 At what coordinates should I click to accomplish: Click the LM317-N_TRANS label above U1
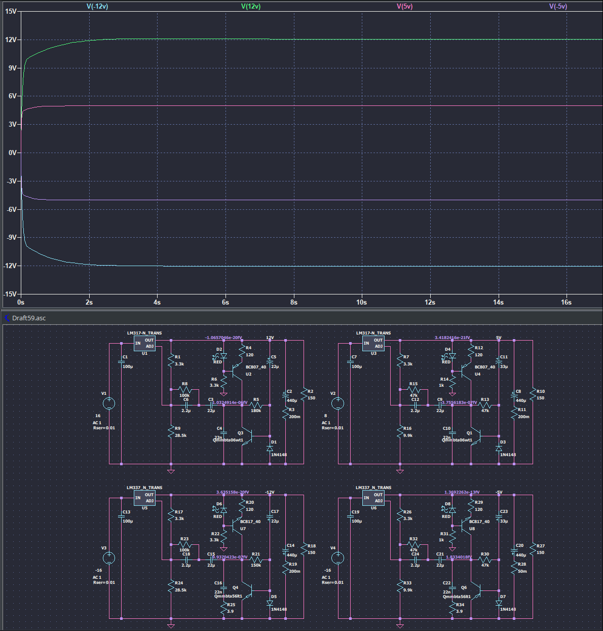pos(144,333)
